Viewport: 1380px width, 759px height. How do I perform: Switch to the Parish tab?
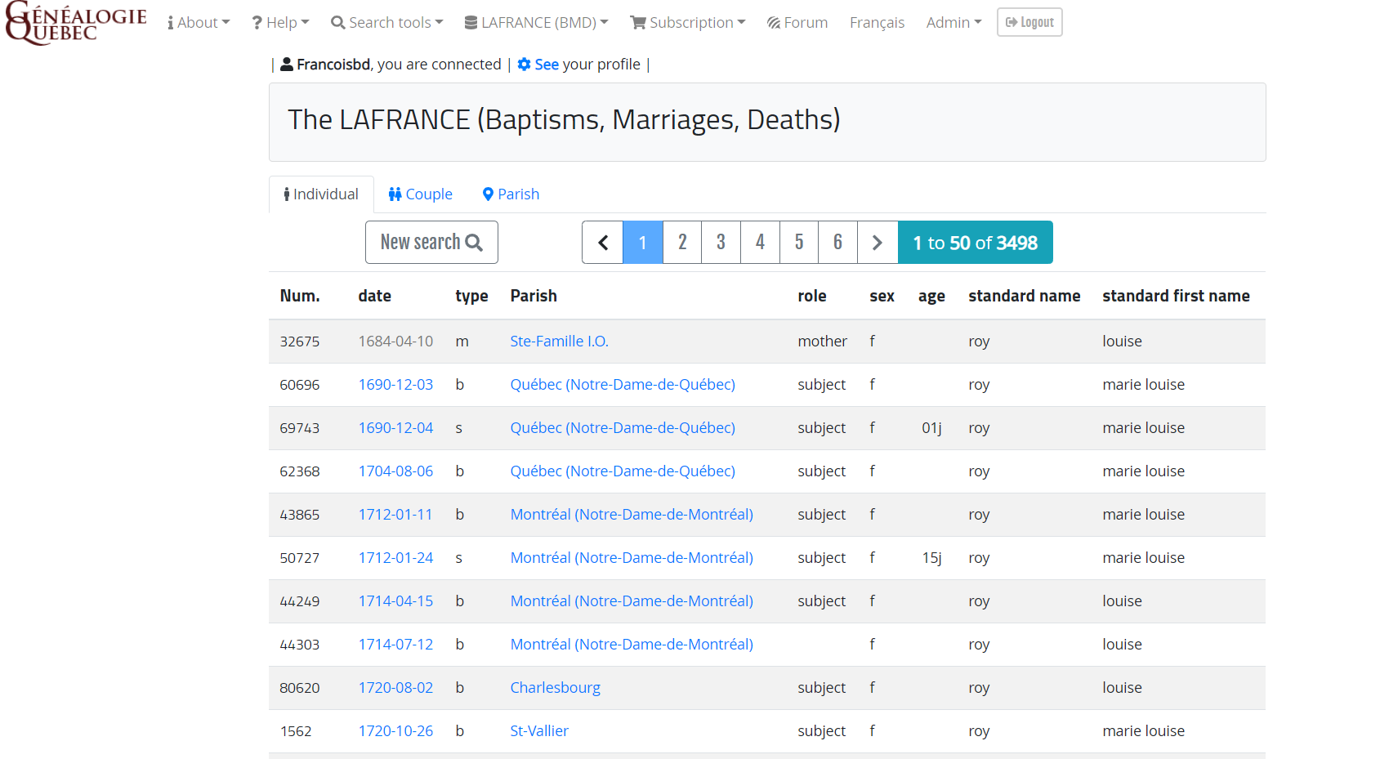(x=511, y=194)
